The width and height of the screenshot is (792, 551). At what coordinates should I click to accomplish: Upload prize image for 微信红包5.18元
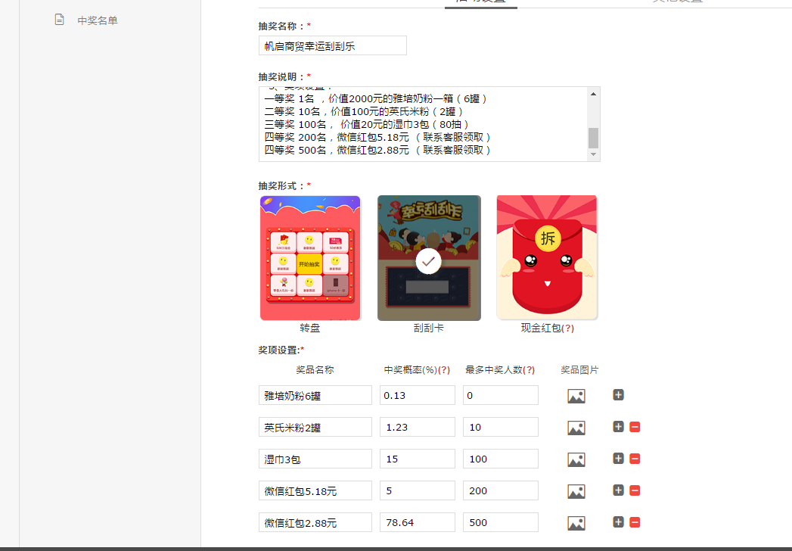click(576, 492)
